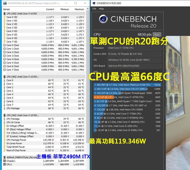Select the Core 2 Clock row label
The height and width of the screenshot is (170, 190).
pos(13,52)
